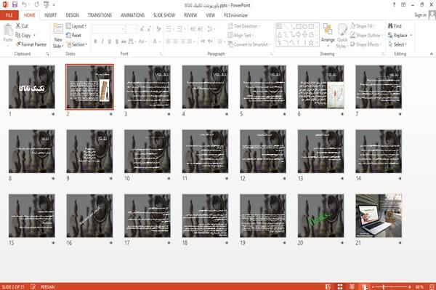Image resolution: width=436 pixels, height=290 pixels.
Task: Insert a New Slide
Action: tap(58, 36)
